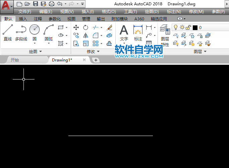
Task: Add a new drawing tab with plus
Action: 96,60
